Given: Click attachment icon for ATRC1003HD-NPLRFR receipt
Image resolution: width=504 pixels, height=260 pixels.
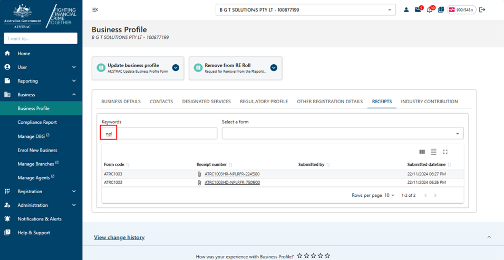Looking at the screenshot, I should pyautogui.click(x=199, y=183).
